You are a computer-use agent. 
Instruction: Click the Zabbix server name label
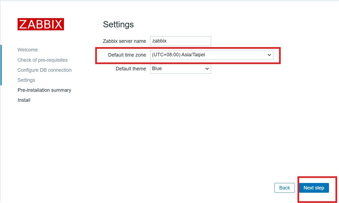(124, 41)
